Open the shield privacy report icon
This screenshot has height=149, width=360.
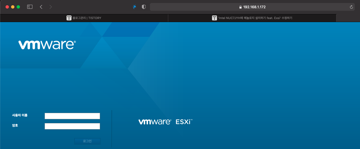(144, 7)
